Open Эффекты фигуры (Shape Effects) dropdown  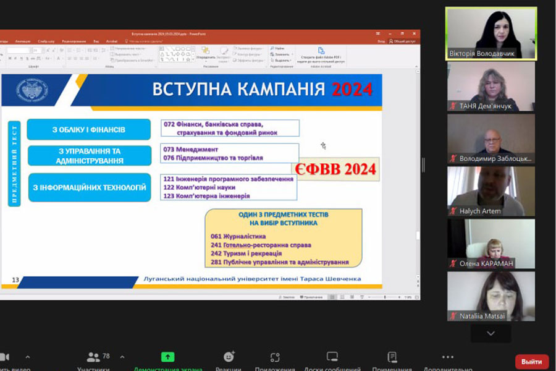click(248, 61)
